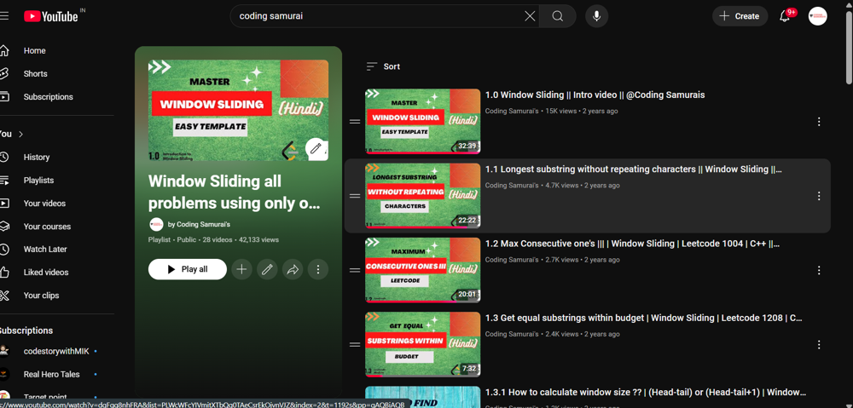Open the Sort dropdown
The width and height of the screenshot is (853, 408).
(x=383, y=66)
